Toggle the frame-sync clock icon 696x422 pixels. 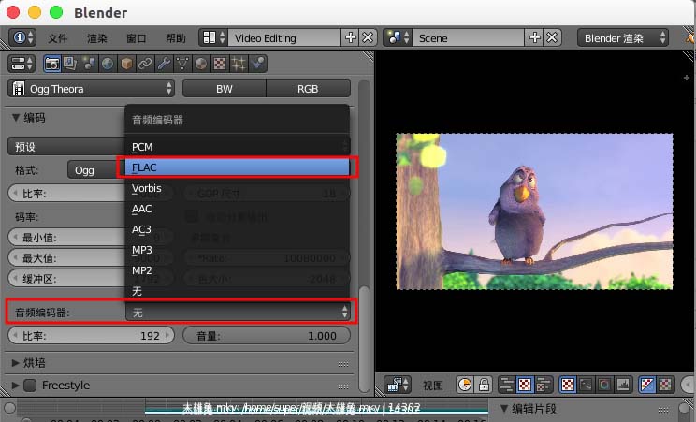point(465,385)
